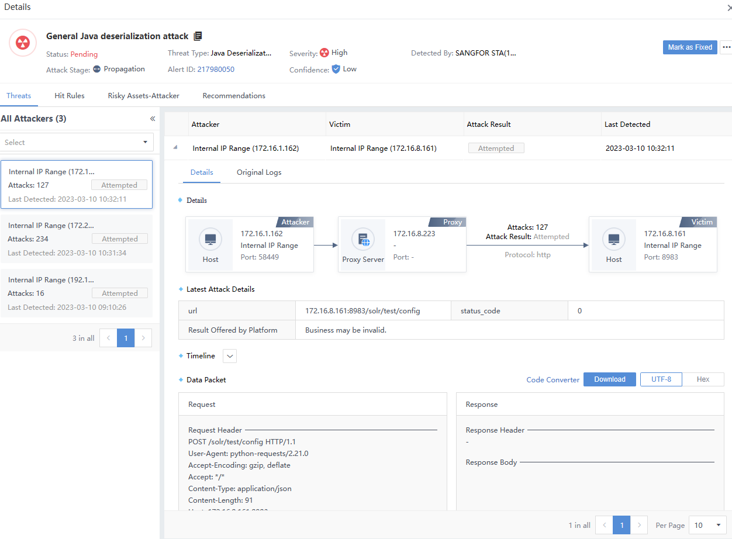Viewport: 732px width, 539px height.
Task: Collapse the 172.16.1.162 attacker row
Action: [175, 148]
